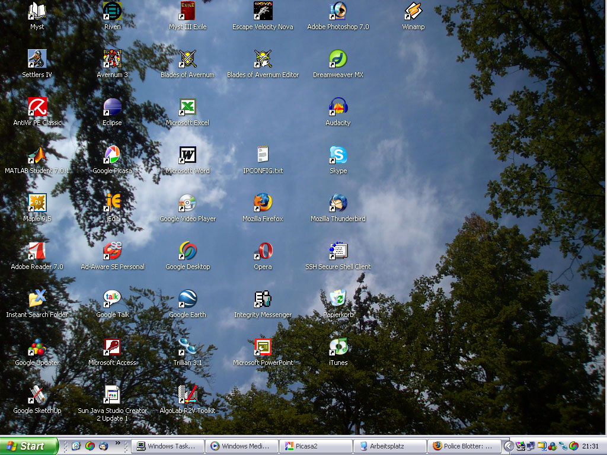Click Google Desktop Quick Launch icon
This screenshot has width=607, height=455.
coord(90,446)
